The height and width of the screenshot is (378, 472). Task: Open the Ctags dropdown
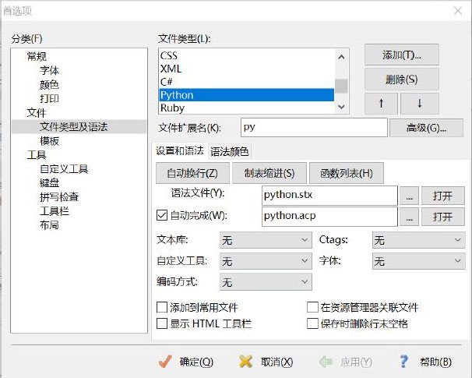418,241
